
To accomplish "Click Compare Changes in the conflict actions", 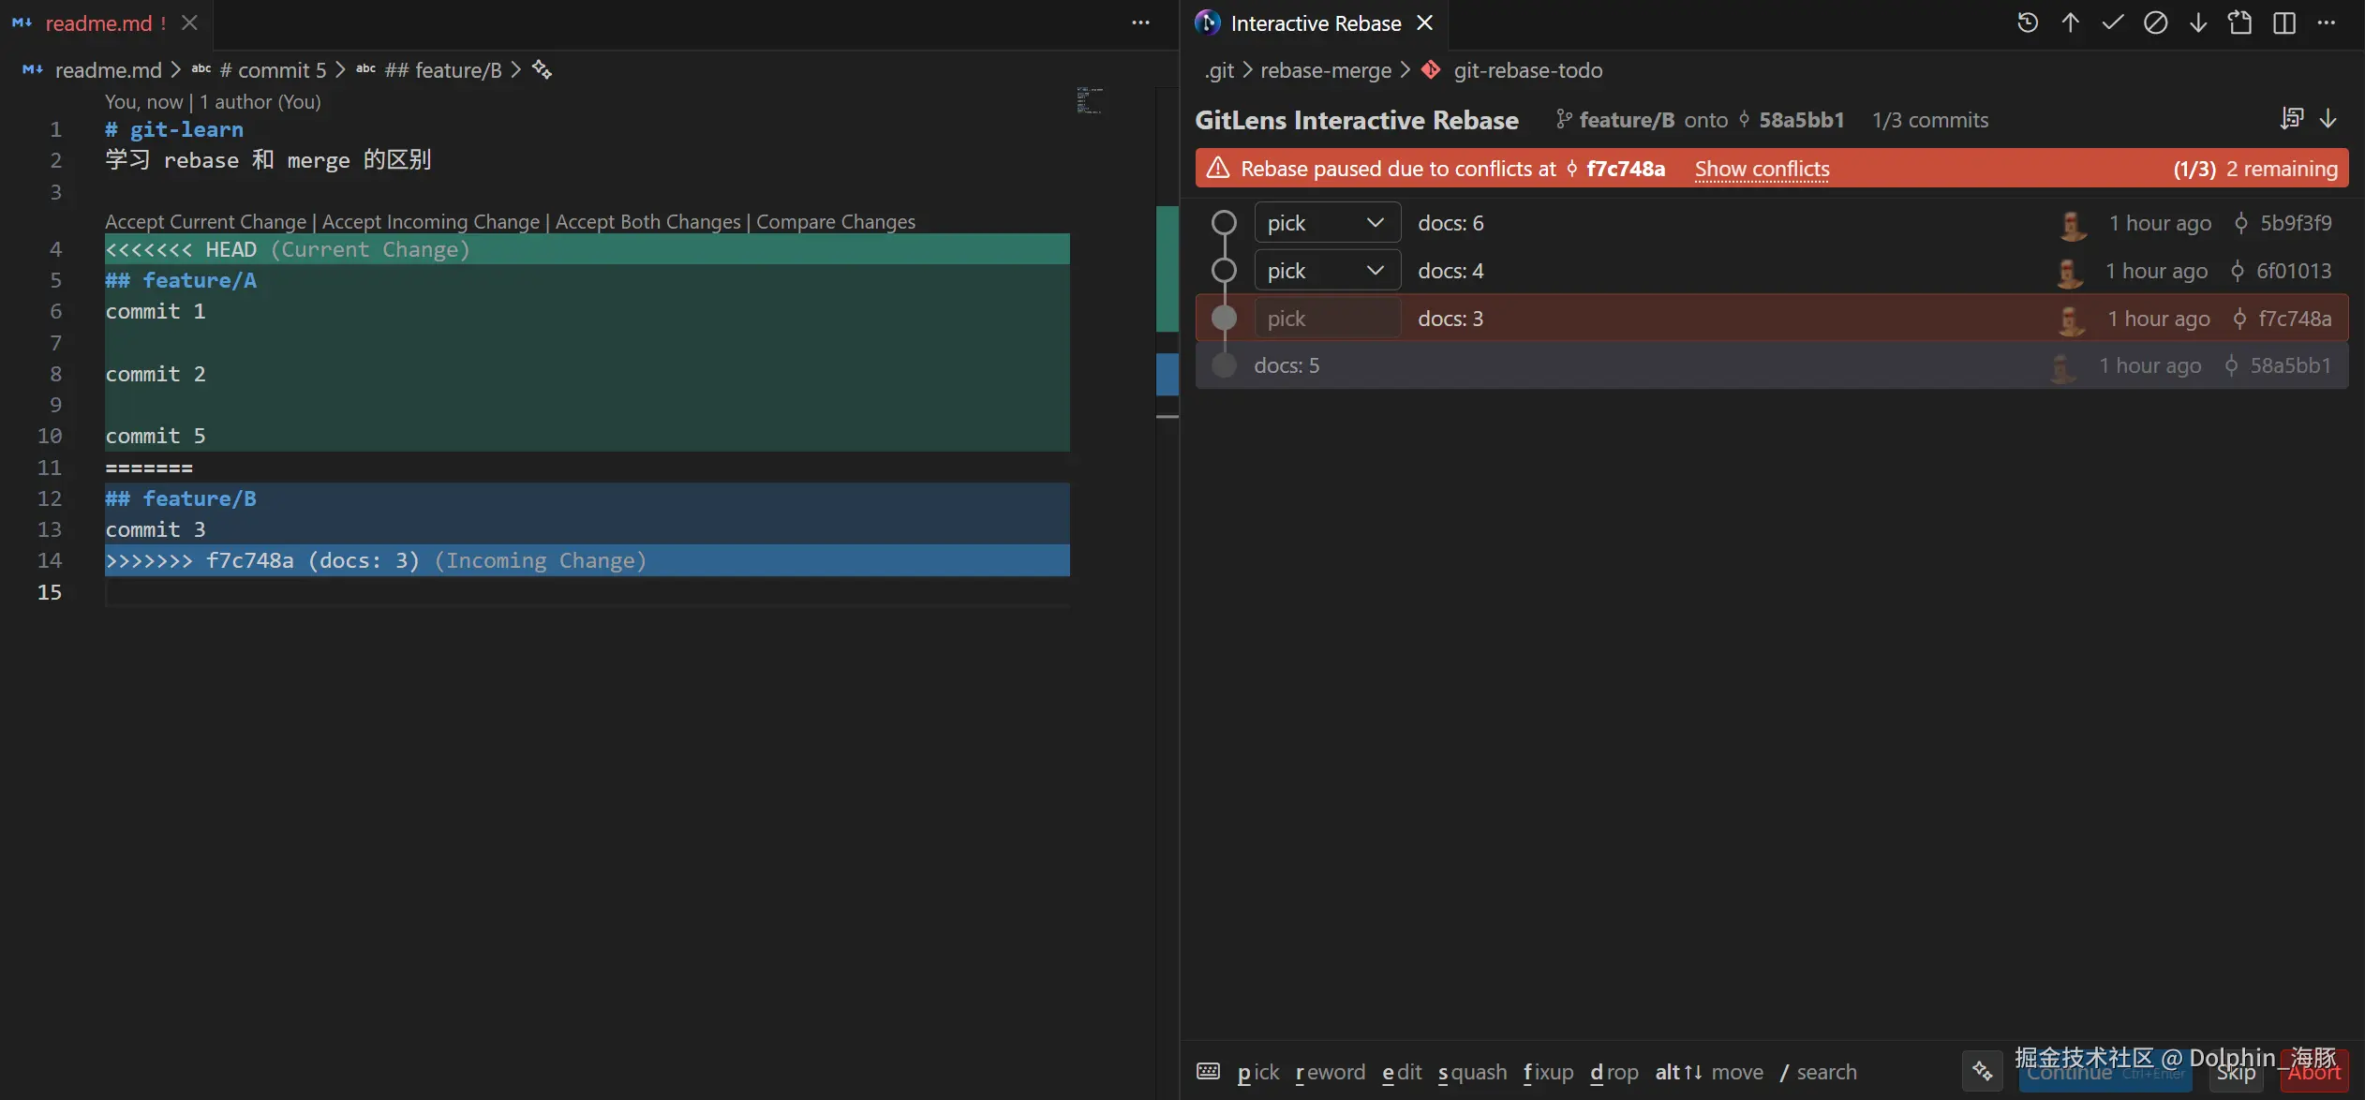I will point(835,222).
